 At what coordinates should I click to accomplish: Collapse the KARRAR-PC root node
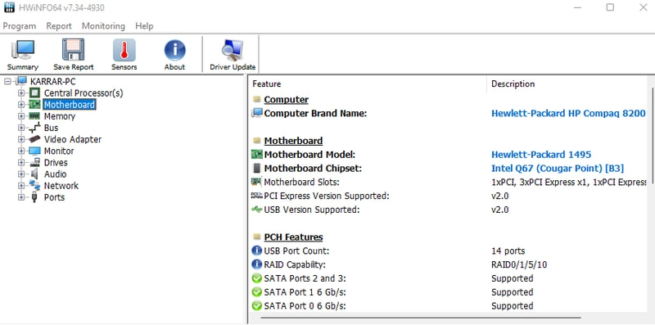point(7,82)
